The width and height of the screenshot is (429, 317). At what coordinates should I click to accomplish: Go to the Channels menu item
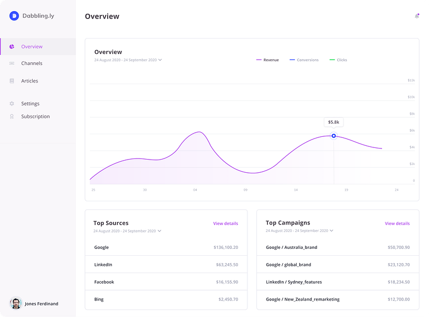pyautogui.click(x=38, y=63)
